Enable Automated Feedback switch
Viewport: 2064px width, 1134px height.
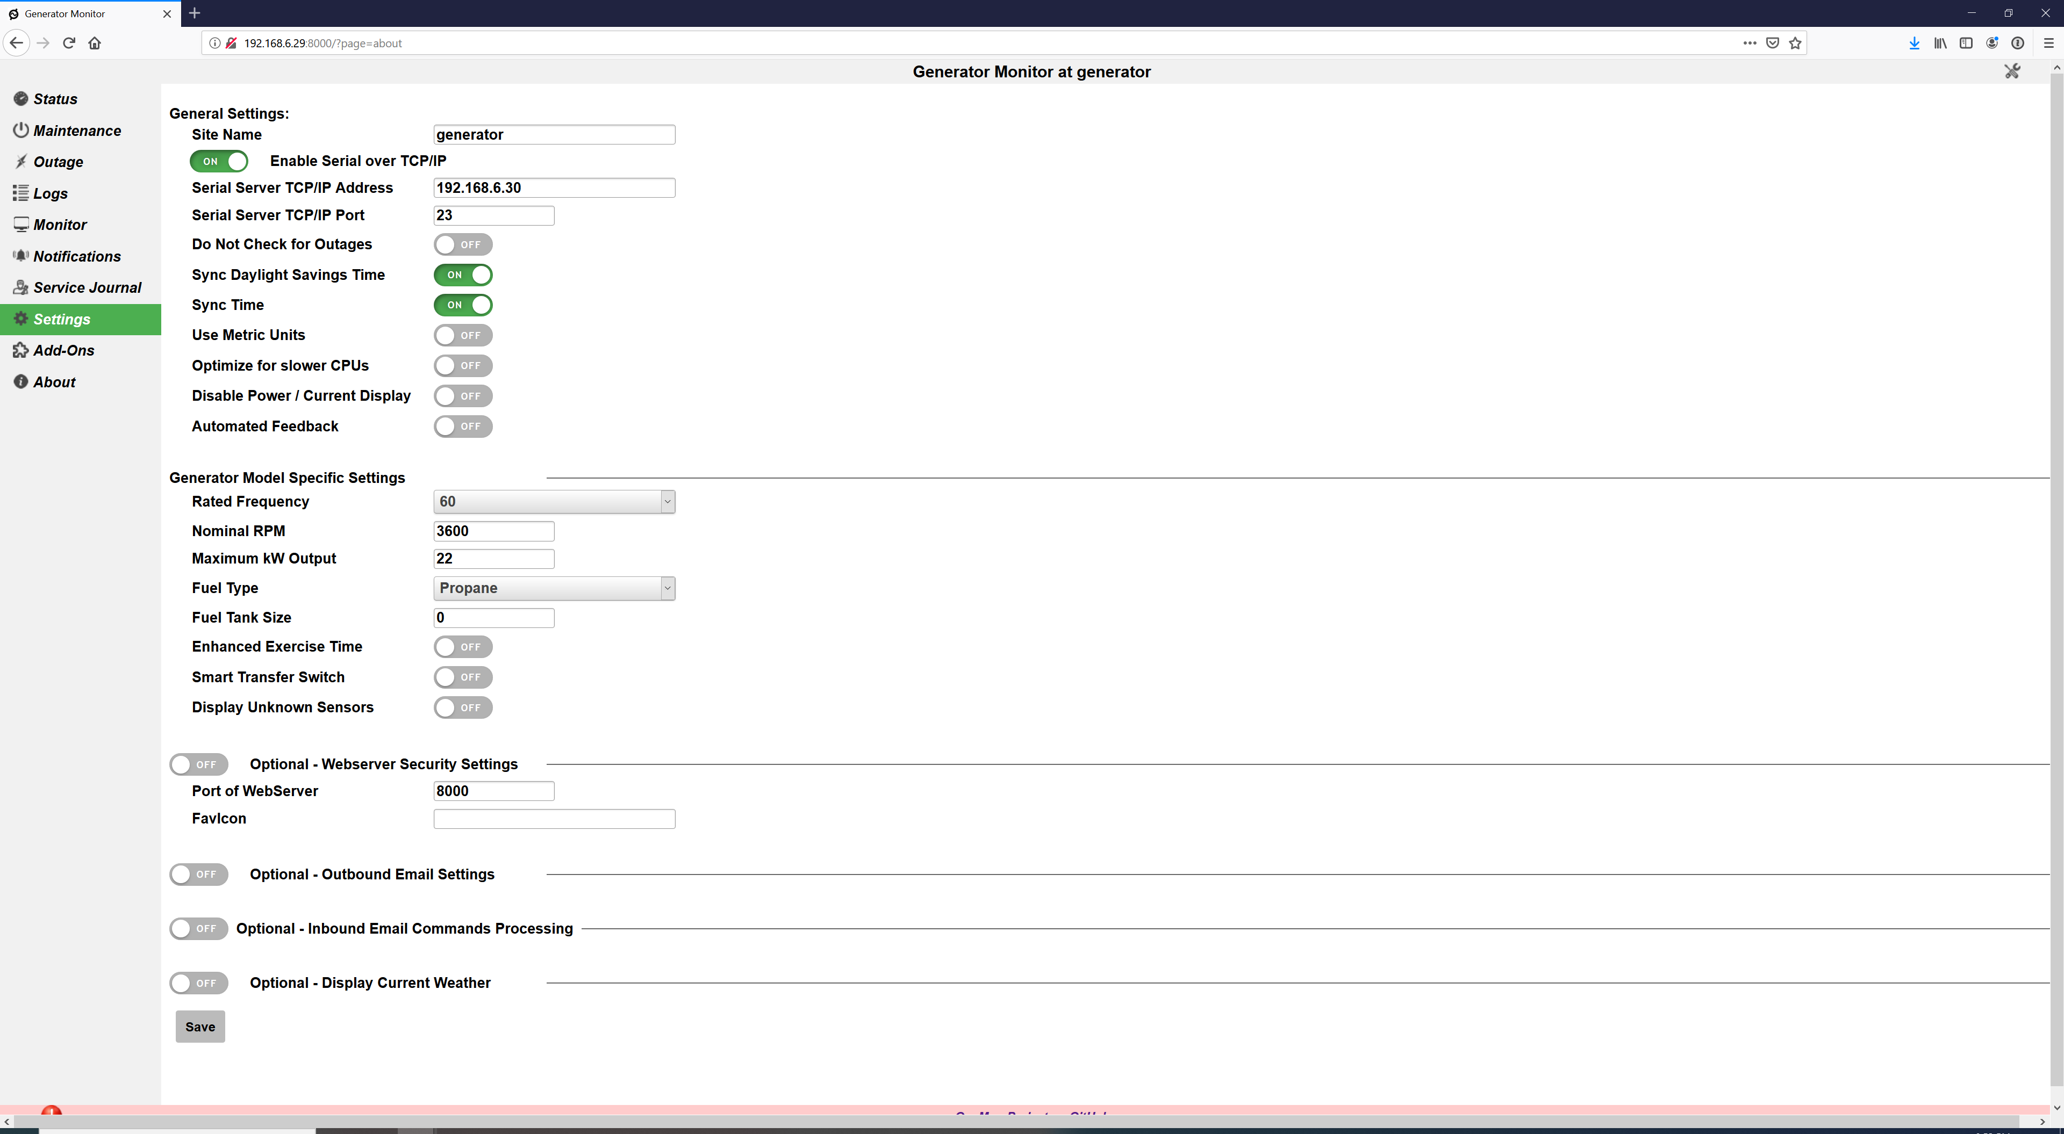click(x=463, y=426)
